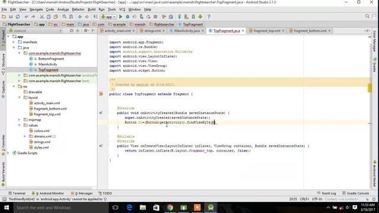
Task: Switch to activity_main.xml editor tab
Action: click(117, 31)
